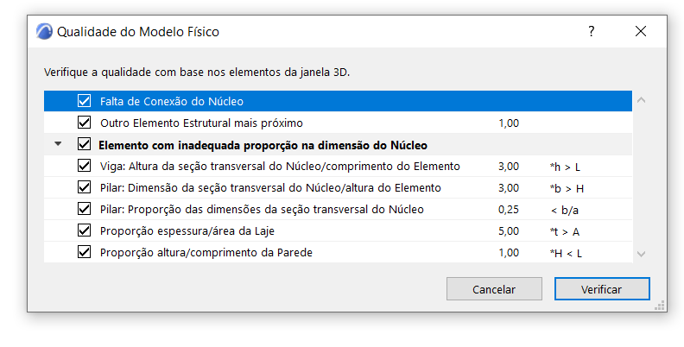Image resolution: width=684 pixels, height=347 pixels.
Task: Toggle the Elemento com inadequada proporção checkbox
Action: tap(84, 144)
